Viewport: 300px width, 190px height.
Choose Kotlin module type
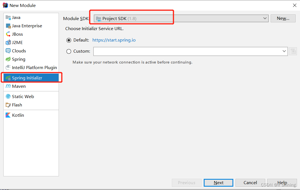tap(31, 115)
